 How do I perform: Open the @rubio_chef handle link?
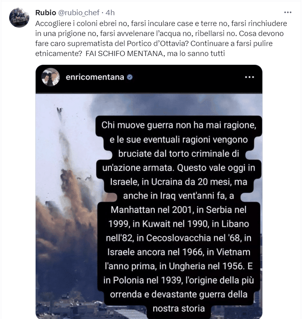[79, 13]
